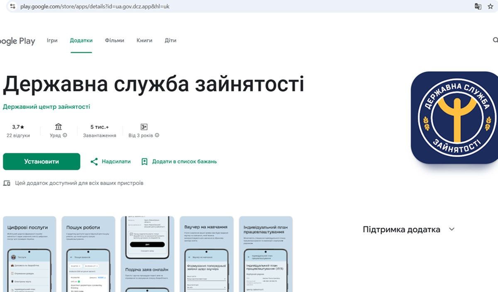
Task: Click the share icon next to Надсилати
Action: point(95,162)
